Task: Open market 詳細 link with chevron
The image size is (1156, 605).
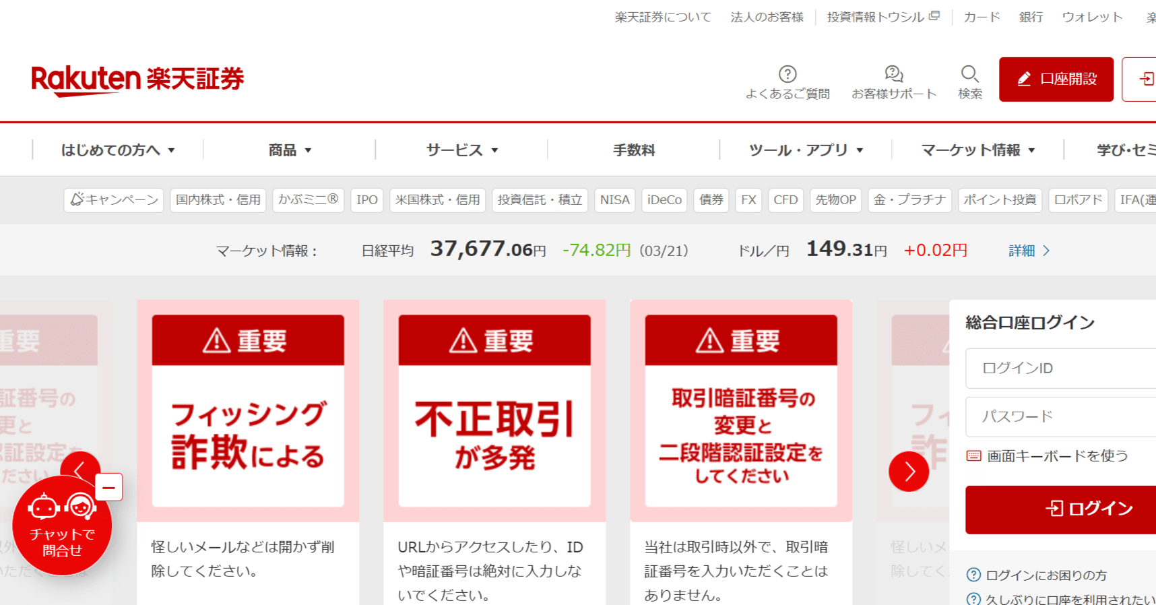Action: tap(1029, 251)
